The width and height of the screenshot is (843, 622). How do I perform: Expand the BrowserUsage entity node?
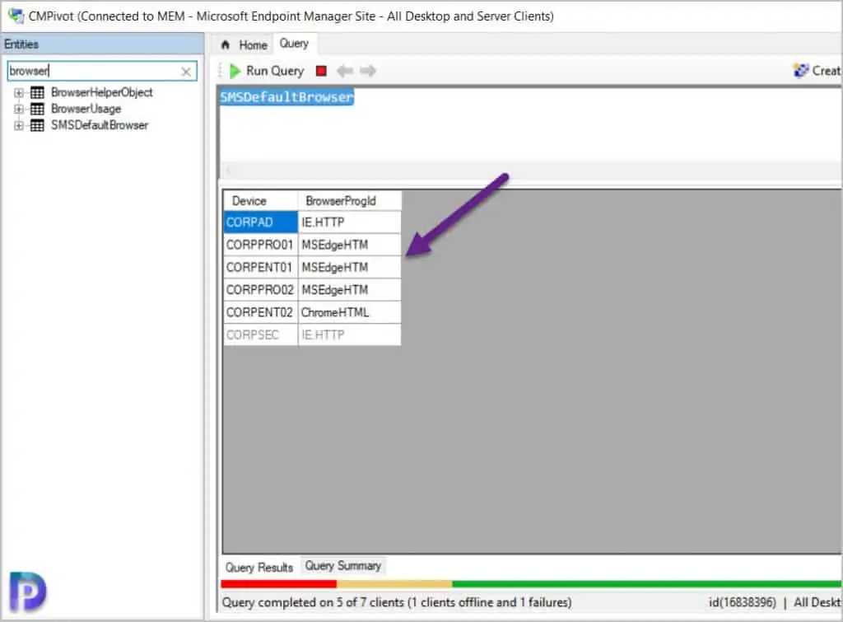(19, 110)
